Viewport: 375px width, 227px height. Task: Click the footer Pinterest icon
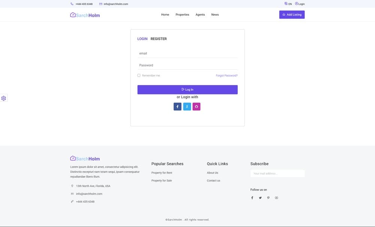click(x=268, y=198)
